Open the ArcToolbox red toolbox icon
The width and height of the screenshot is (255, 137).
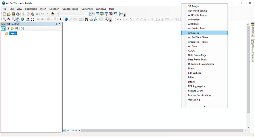tap(111, 14)
